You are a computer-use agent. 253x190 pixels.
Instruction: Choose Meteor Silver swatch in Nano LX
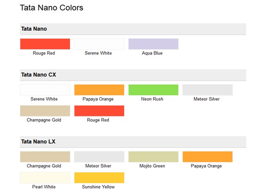[x=99, y=157]
